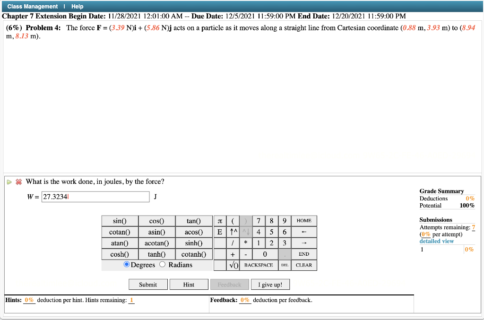Request a Hint for the problem
The image size is (484, 320).
(x=189, y=284)
